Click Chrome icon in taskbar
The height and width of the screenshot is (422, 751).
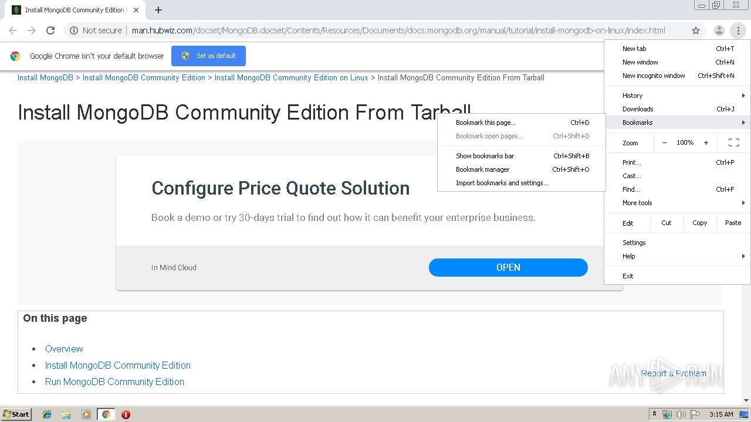click(x=106, y=414)
